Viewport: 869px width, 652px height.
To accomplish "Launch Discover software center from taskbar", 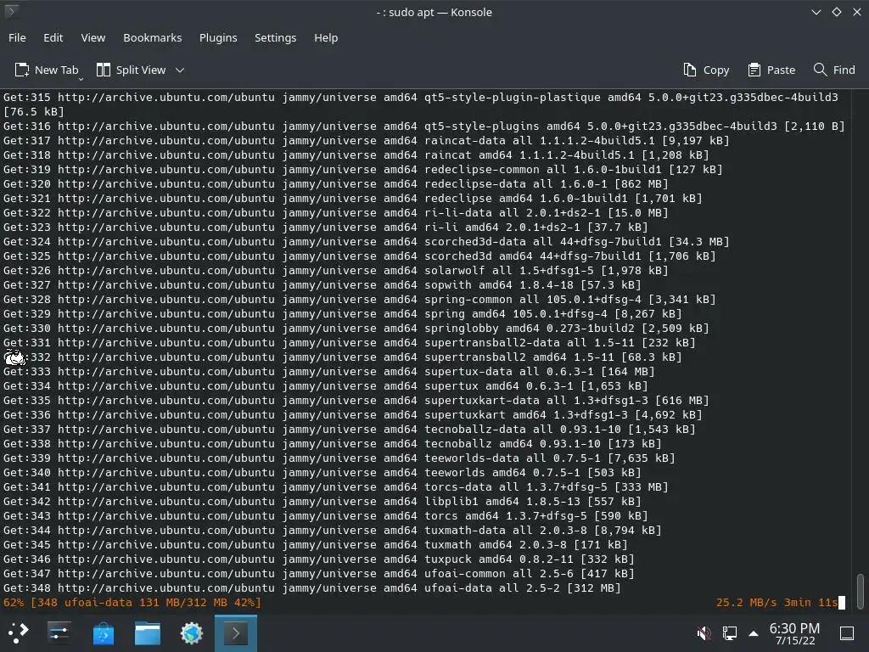I will [x=103, y=632].
